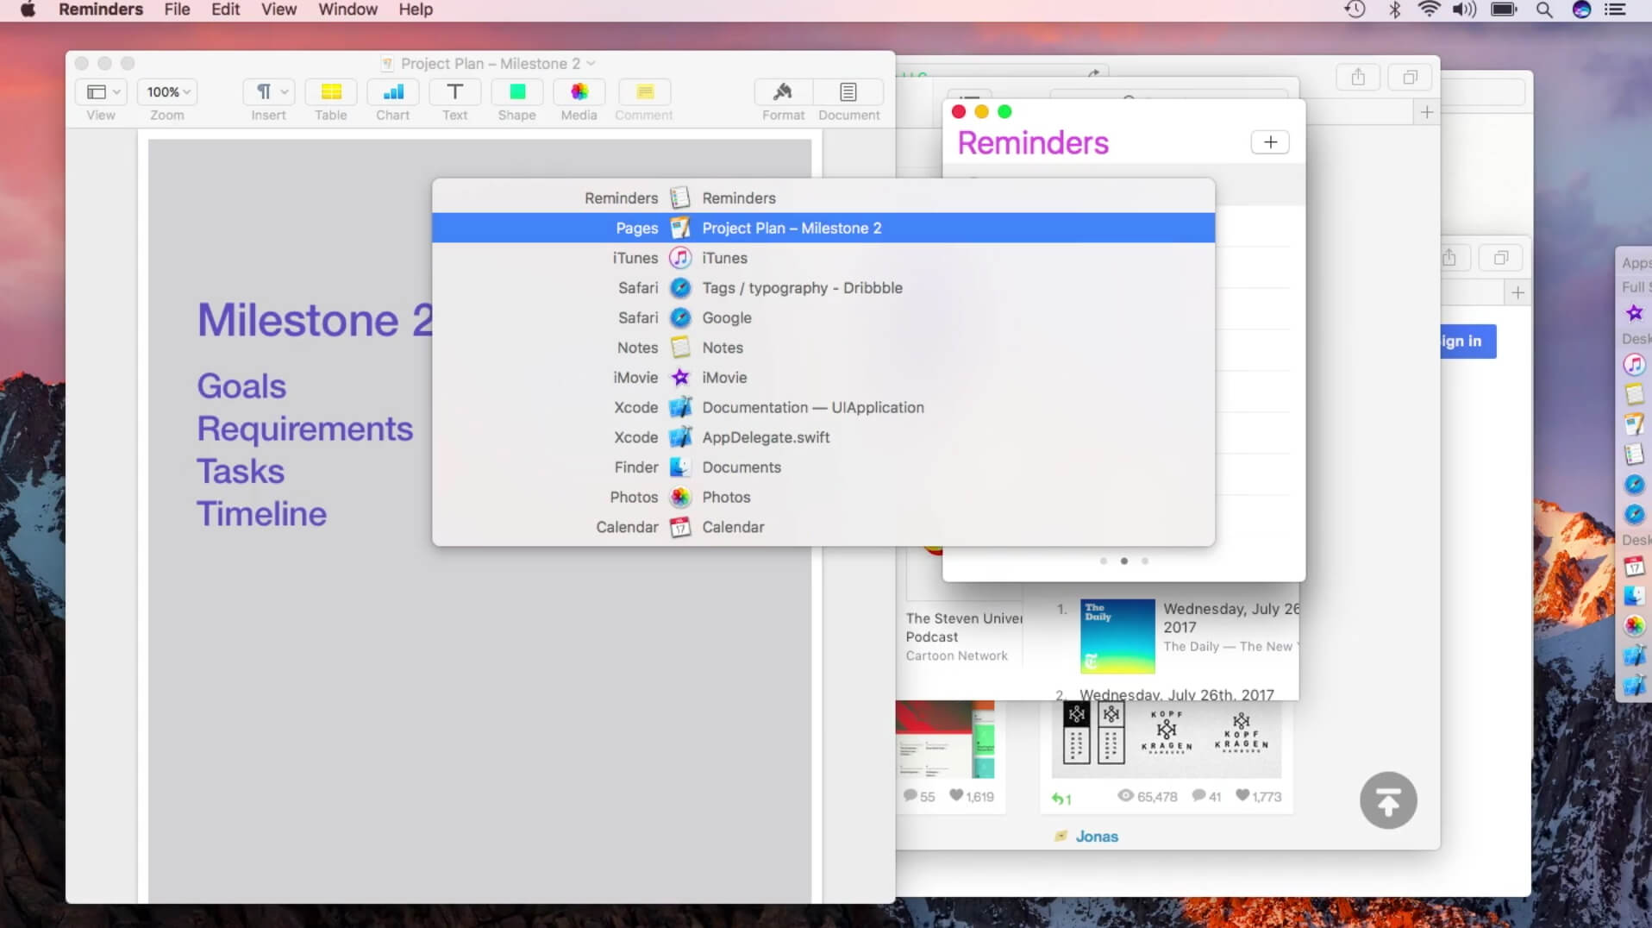Click iTunes icon in right-edge sidebar
The height and width of the screenshot is (928, 1652).
click(1634, 365)
